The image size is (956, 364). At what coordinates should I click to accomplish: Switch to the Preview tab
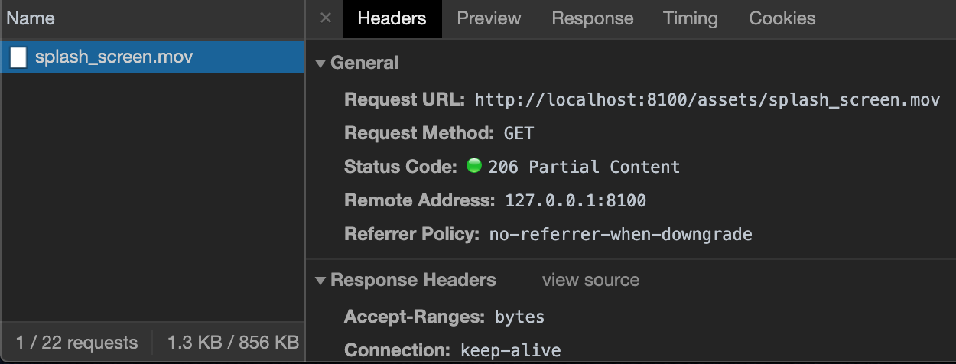tap(489, 18)
